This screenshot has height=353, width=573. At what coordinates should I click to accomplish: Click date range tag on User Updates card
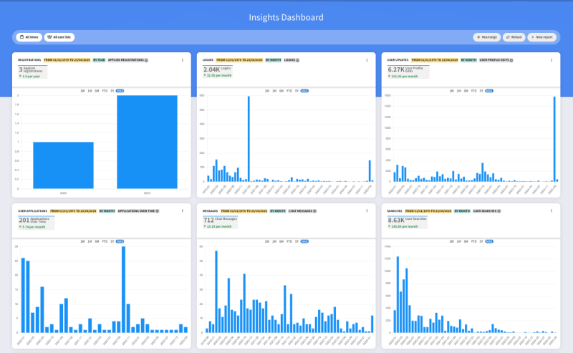[435, 60]
